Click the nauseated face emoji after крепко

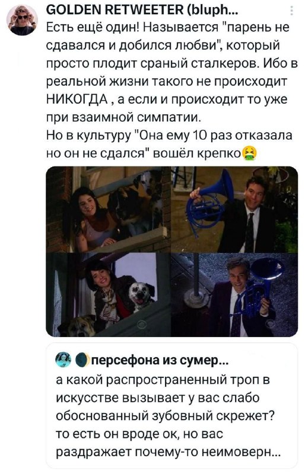(250, 153)
